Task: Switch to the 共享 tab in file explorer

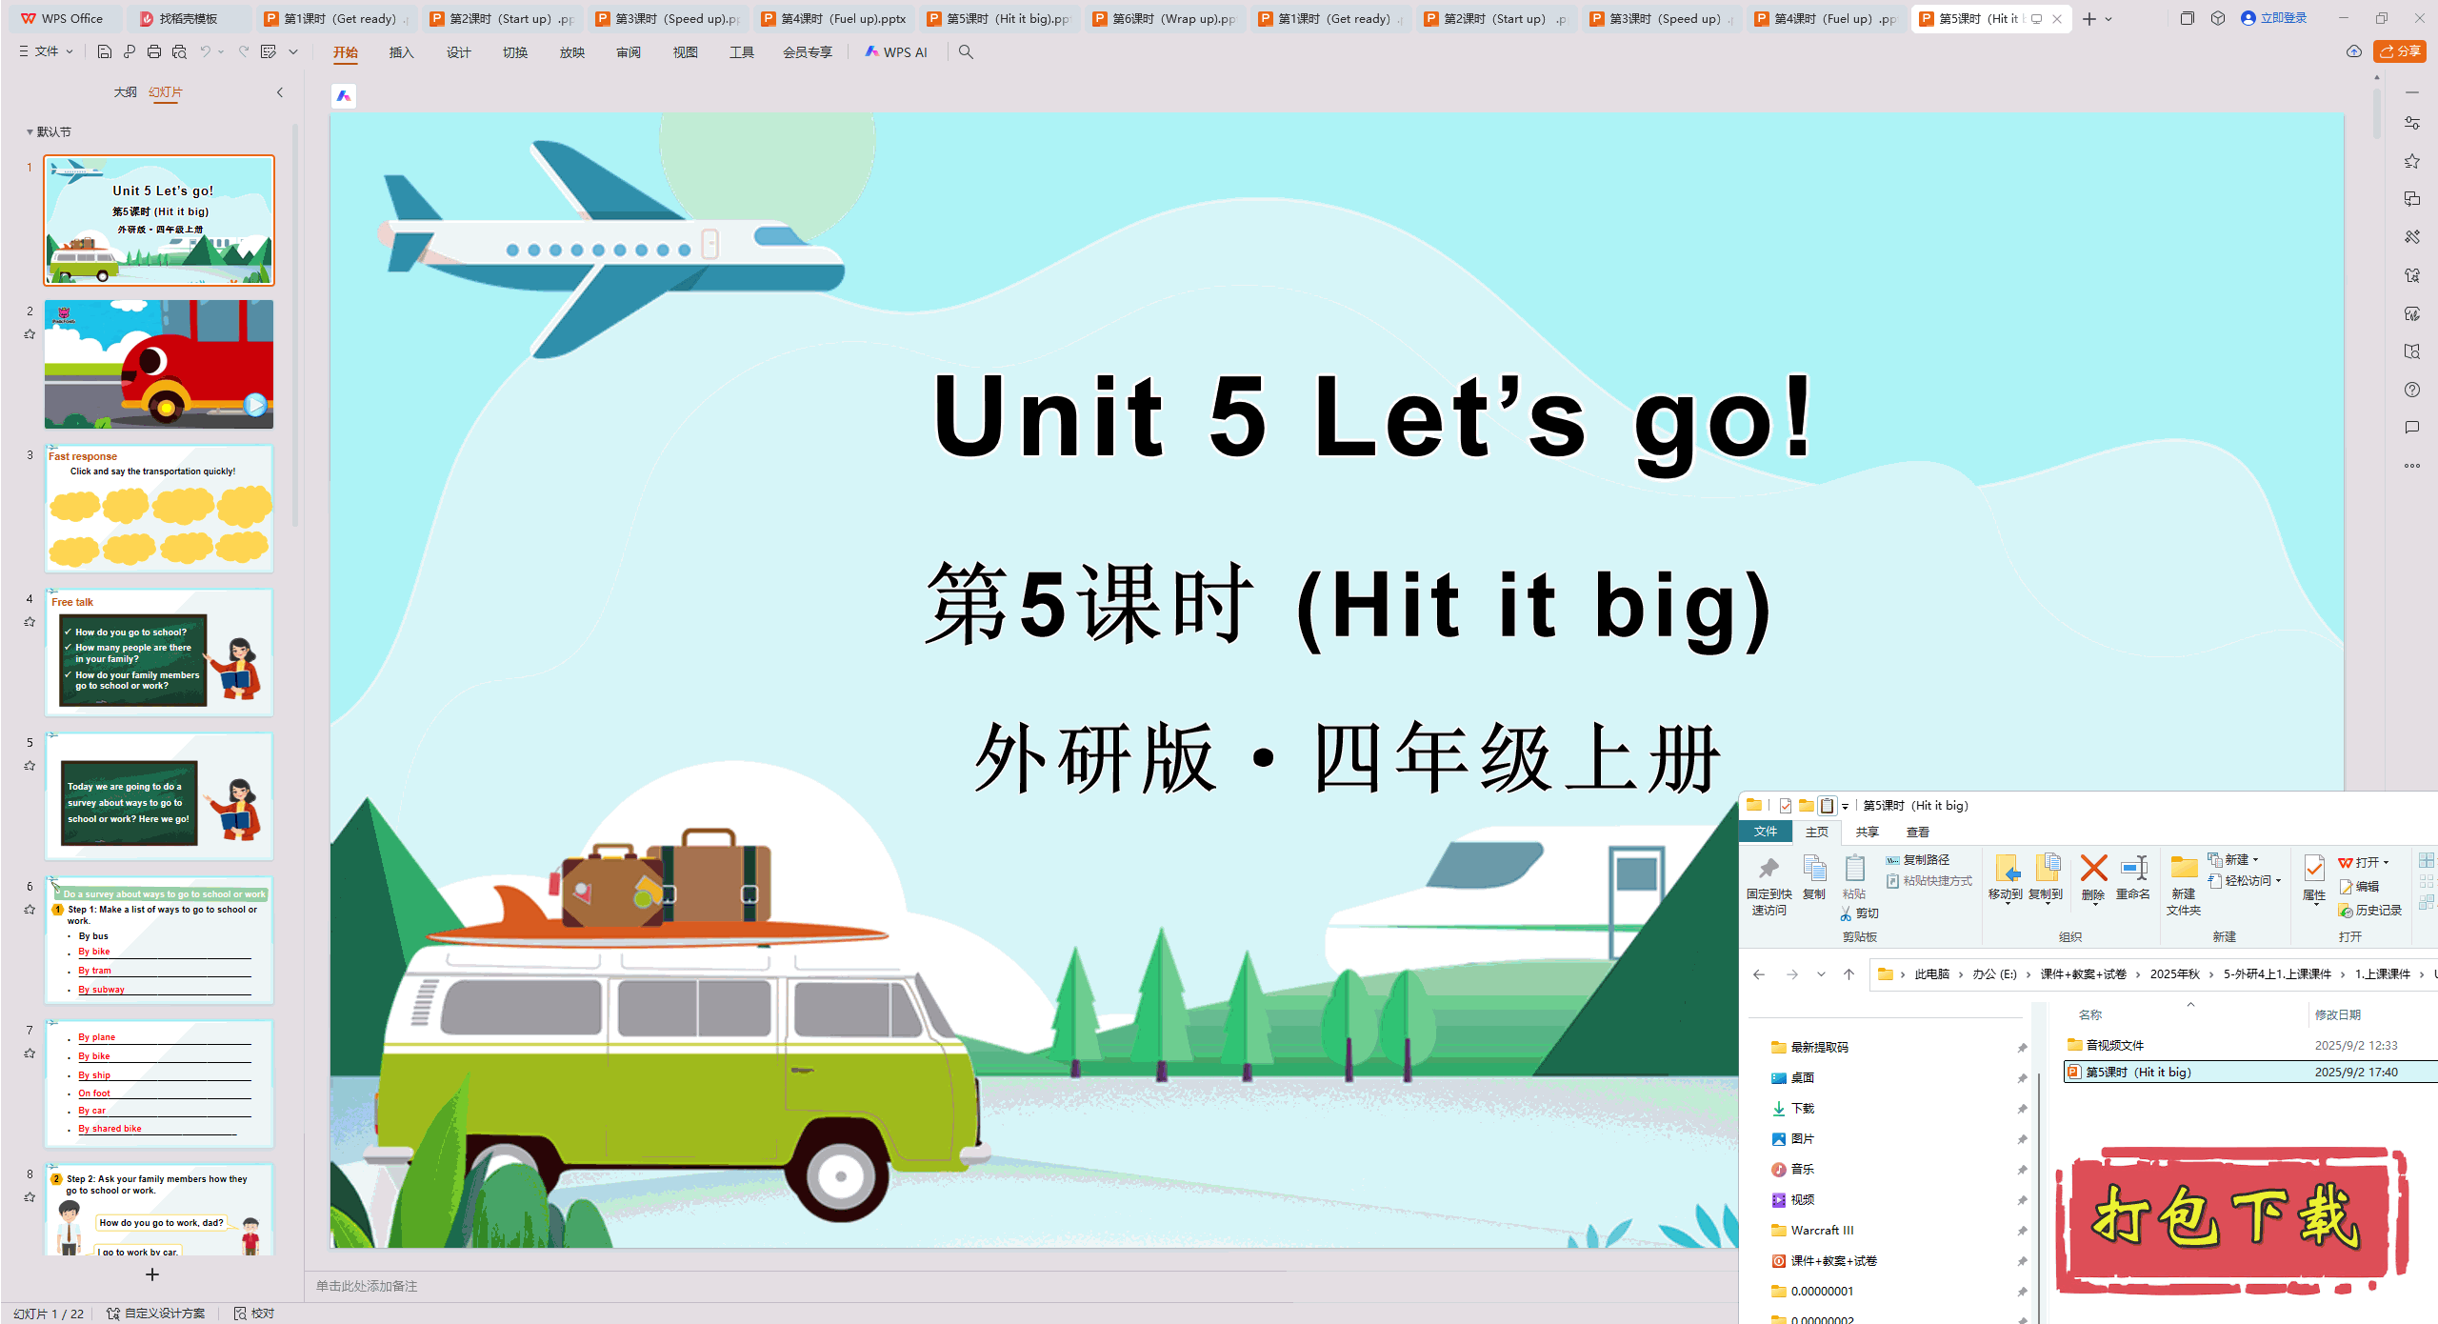Action: point(1867,832)
